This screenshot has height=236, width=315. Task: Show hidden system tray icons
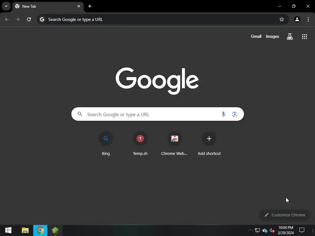coord(250,230)
